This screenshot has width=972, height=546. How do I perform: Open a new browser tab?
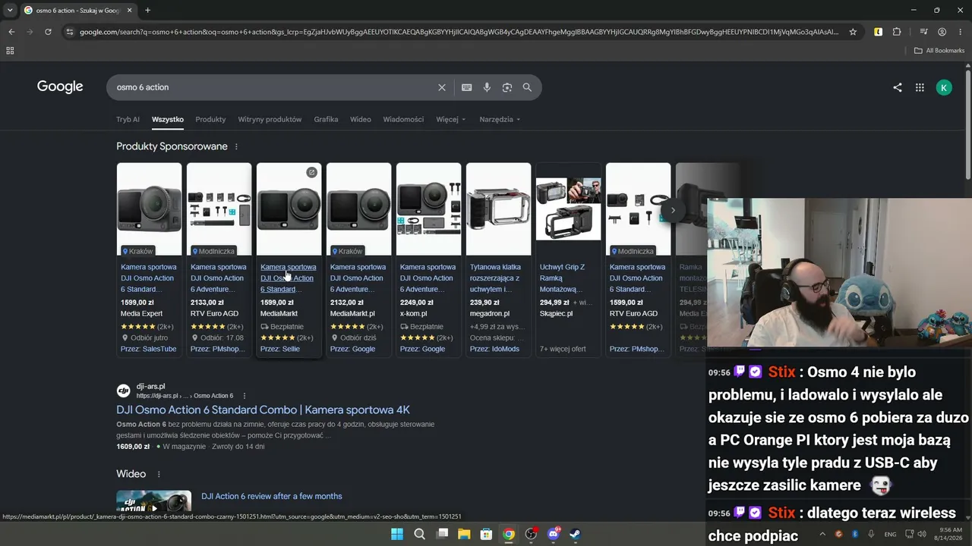(147, 11)
